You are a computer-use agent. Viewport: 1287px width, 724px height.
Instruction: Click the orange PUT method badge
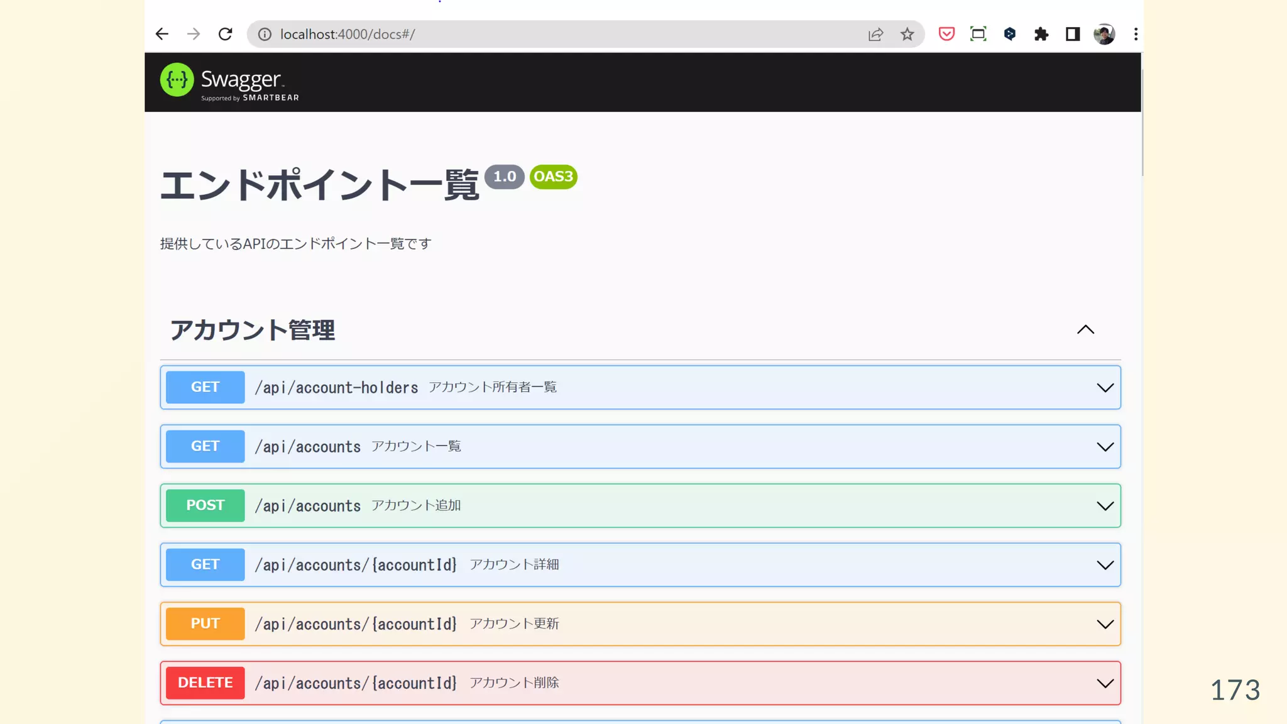click(x=205, y=623)
